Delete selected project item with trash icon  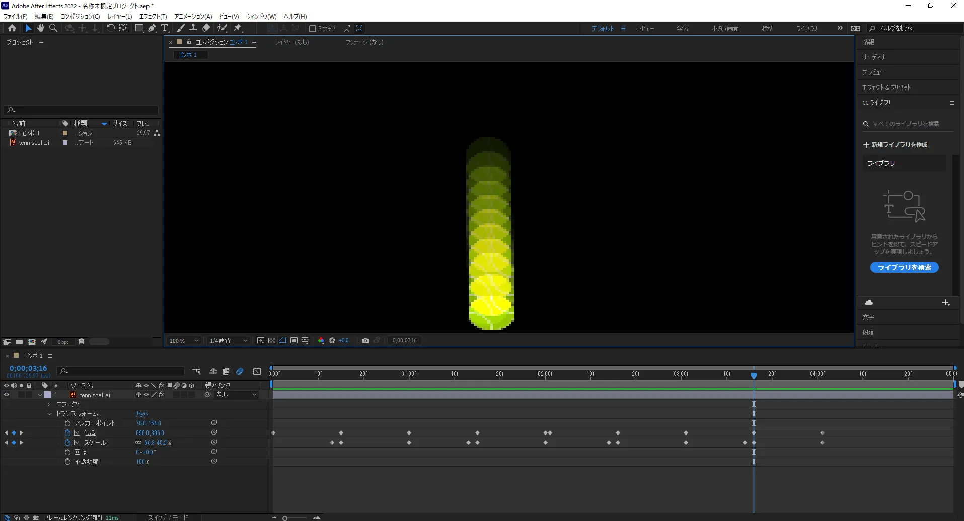[x=81, y=342]
